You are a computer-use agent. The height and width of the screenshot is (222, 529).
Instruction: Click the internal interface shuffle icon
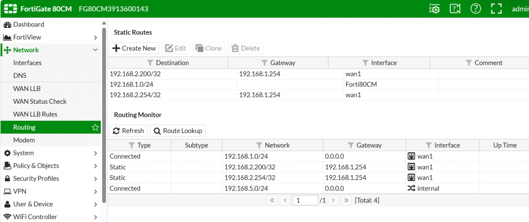[411, 188]
